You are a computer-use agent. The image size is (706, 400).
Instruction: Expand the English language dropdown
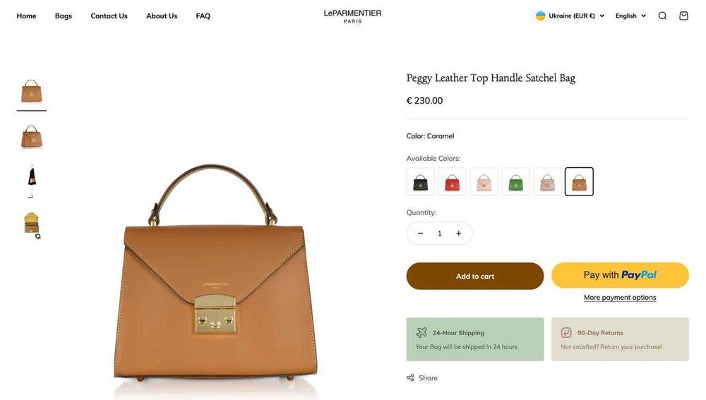(630, 16)
